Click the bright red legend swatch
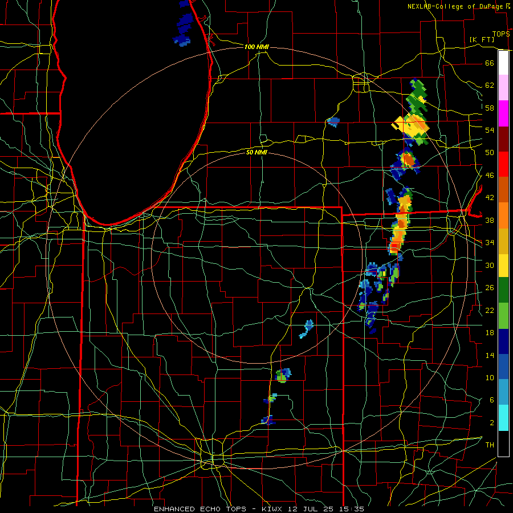 [x=503, y=164]
